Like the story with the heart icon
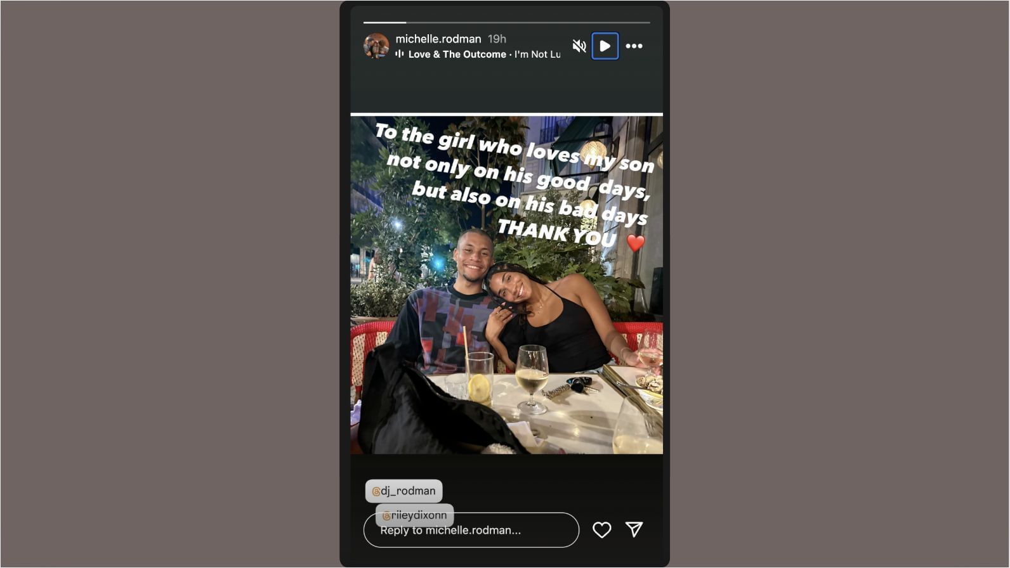The image size is (1010, 568). click(x=601, y=529)
